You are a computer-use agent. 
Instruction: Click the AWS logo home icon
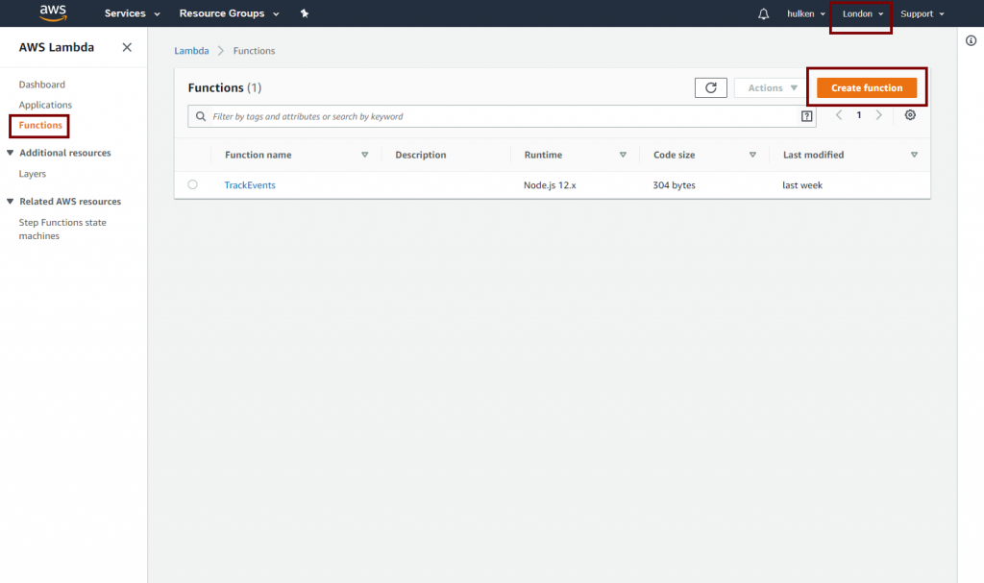[x=53, y=12]
